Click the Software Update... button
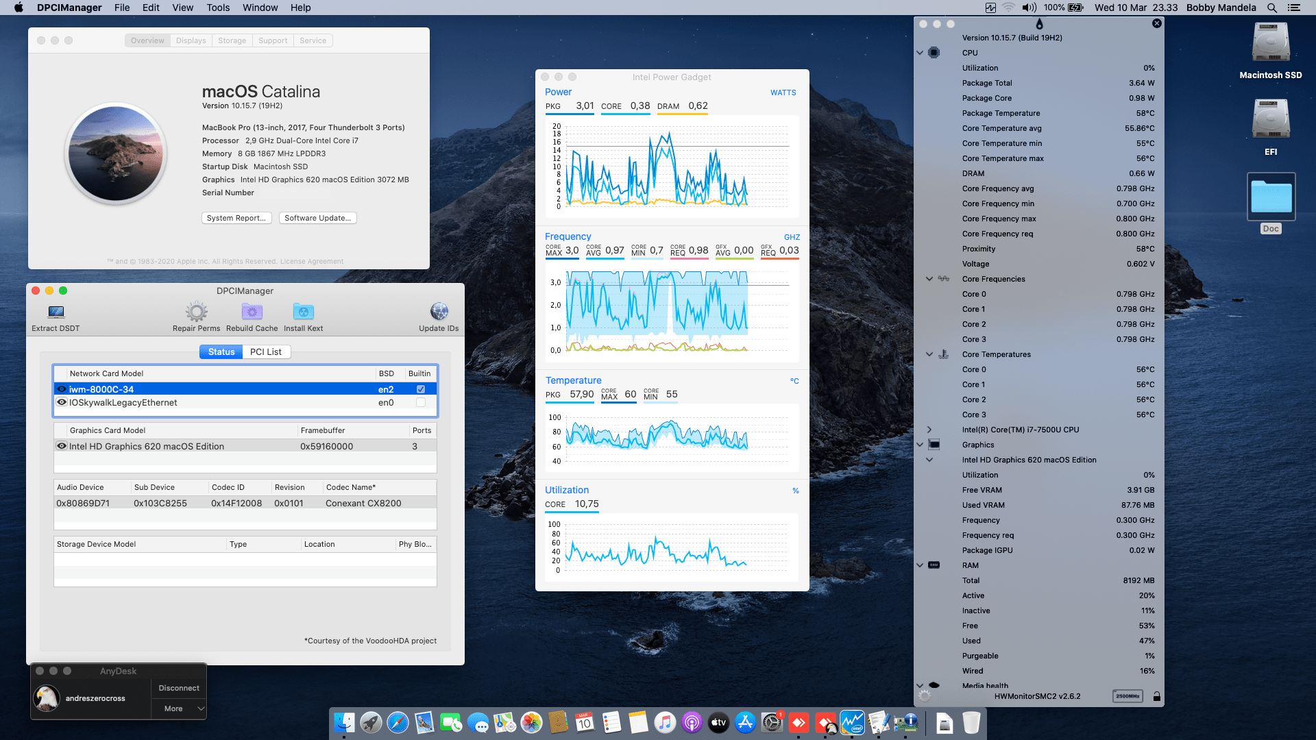This screenshot has height=740, width=1316. coord(317,218)
